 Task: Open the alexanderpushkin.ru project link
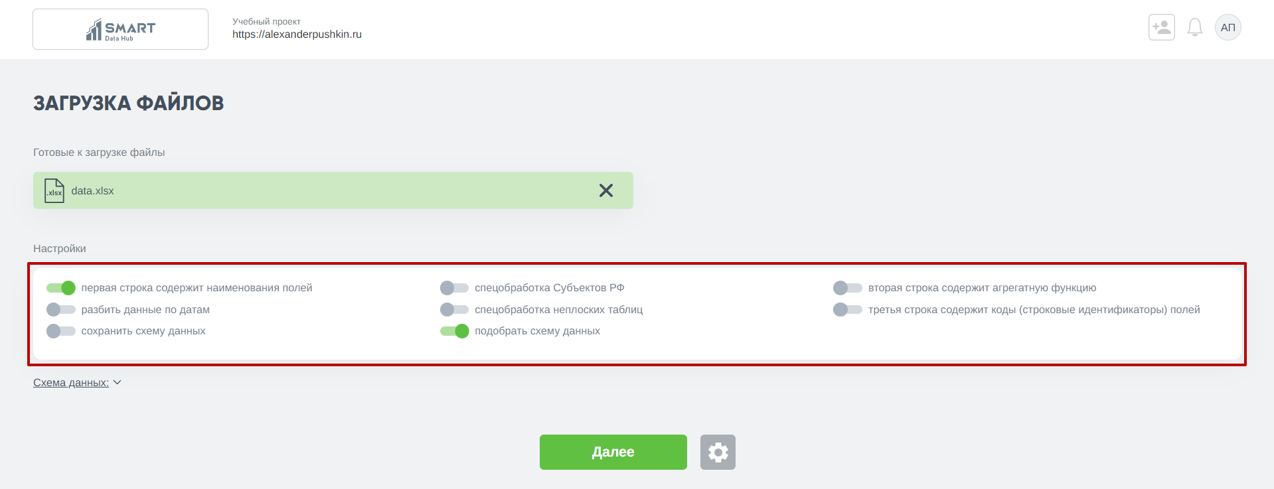[297, 35]
